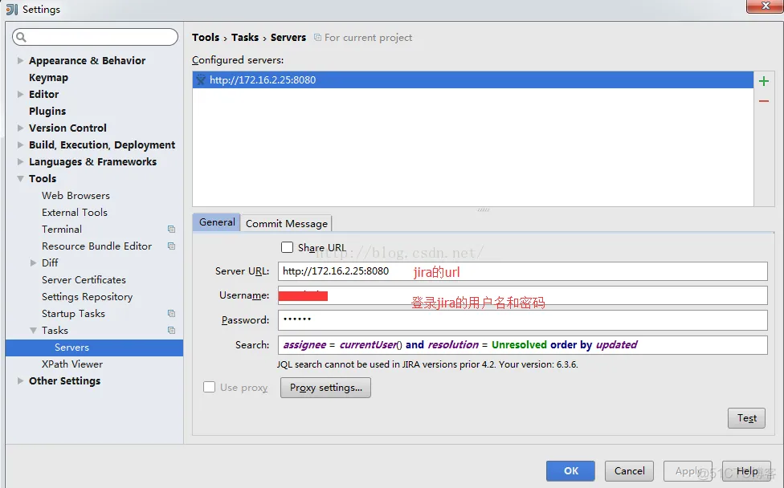
Task: Click the Test connection button
Action: [746, 418]
